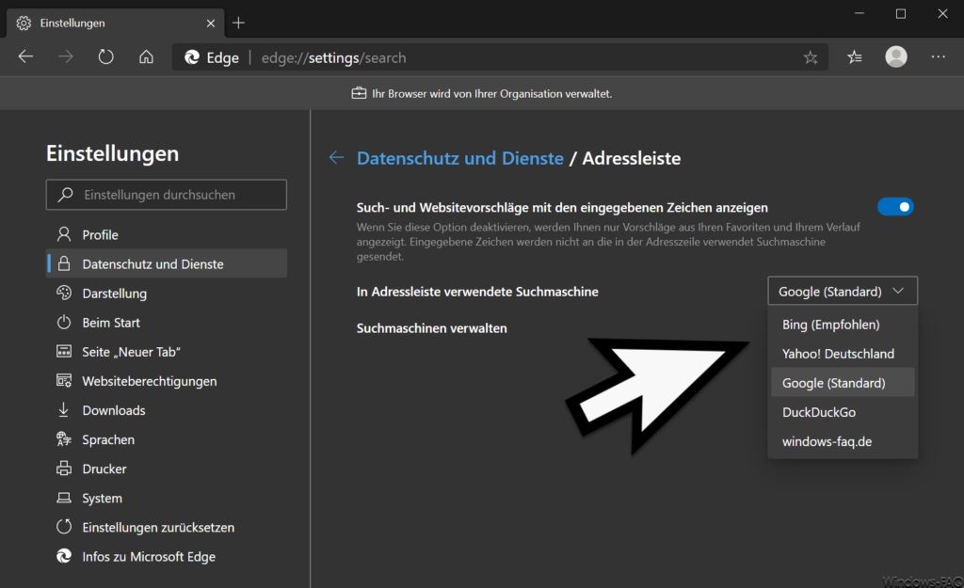Click the Websiteberechtigungen icon
964x588 pixels.
(x=64, y=380)
